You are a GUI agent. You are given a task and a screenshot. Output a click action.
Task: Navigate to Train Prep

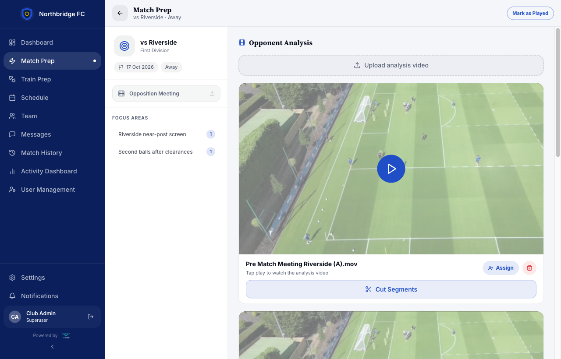[x=52, y=79]
